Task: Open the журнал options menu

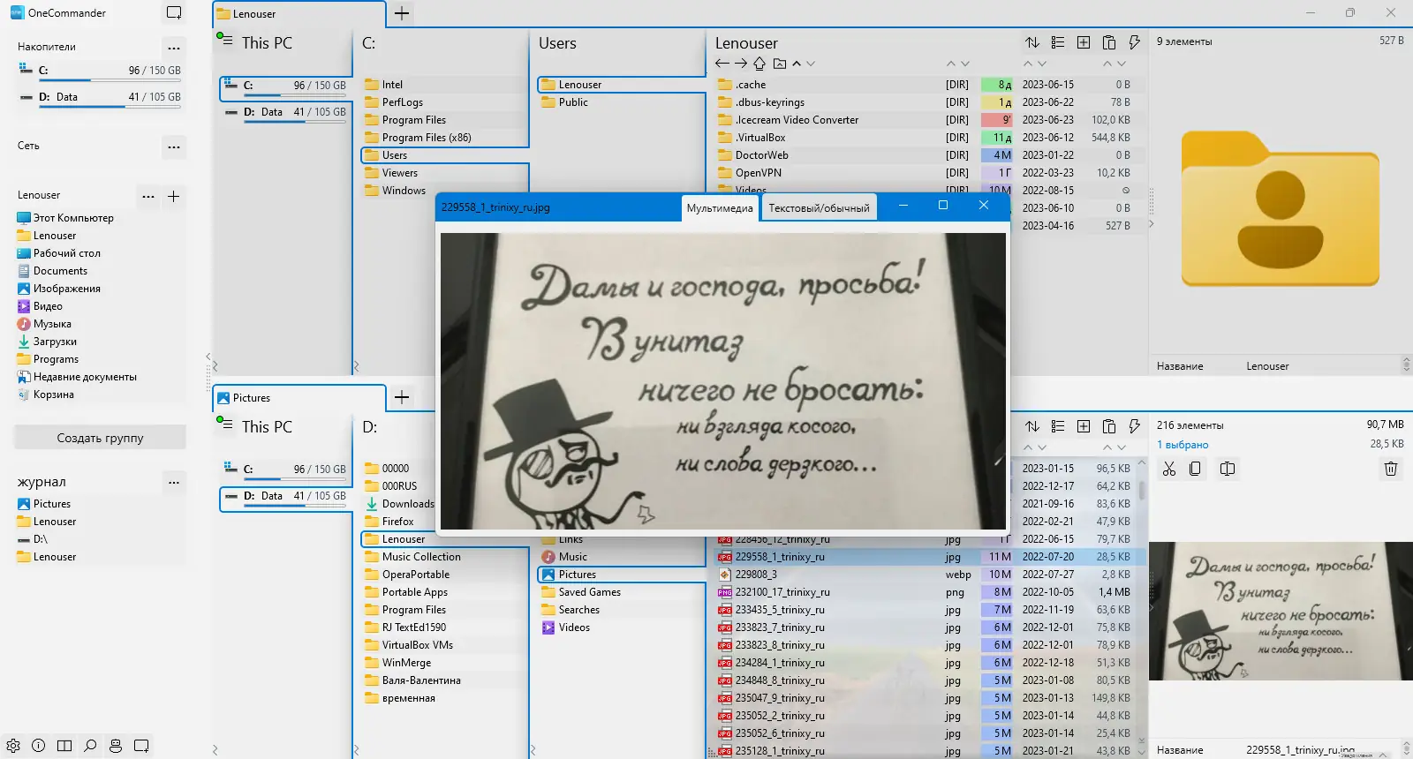Action: (x=174, y=482)
